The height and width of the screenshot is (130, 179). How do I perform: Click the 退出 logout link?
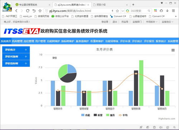click(115, 22)
